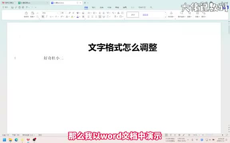Image resolution: width=230 pixels, height=143 pixels.
Task: Click the document title 文字格式怎么调整
Action: click(123, 47)
